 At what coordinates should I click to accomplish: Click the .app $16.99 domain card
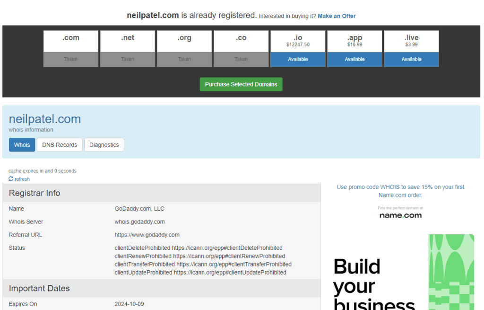[354, 41]
